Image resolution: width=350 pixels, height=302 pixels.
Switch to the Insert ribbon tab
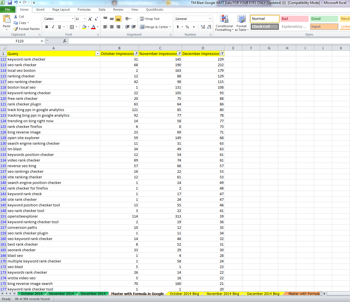tap(40, 10)
